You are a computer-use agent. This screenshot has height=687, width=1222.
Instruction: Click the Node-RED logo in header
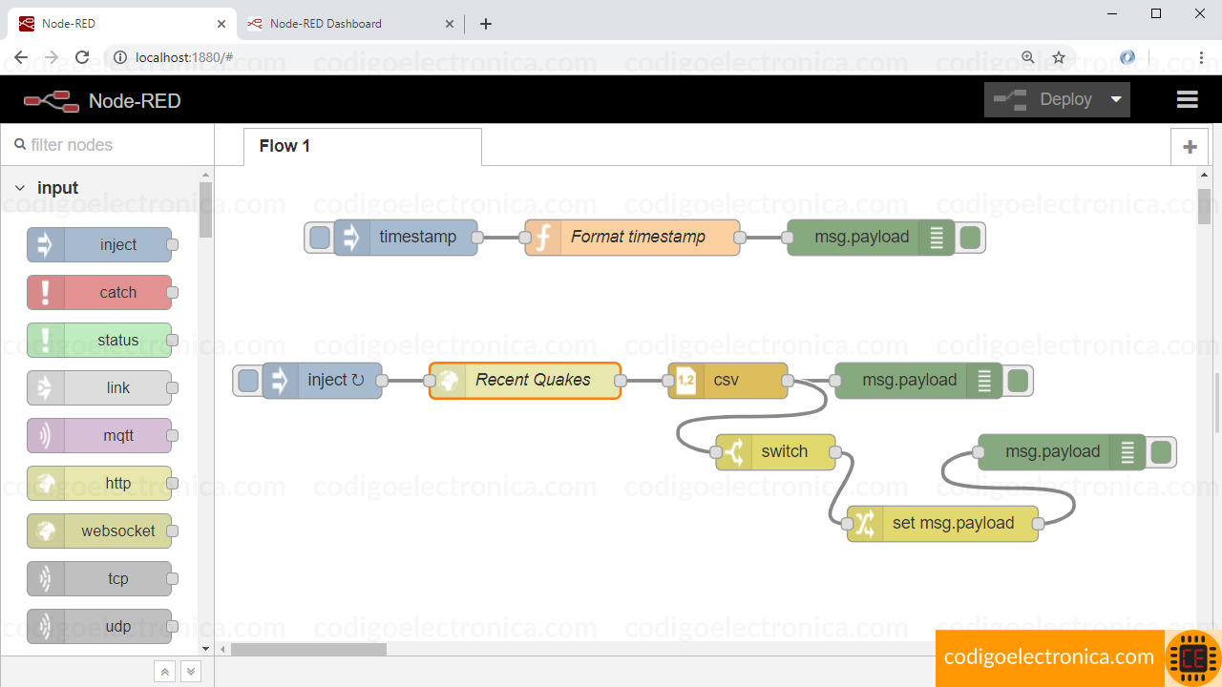tap(52, 100)
